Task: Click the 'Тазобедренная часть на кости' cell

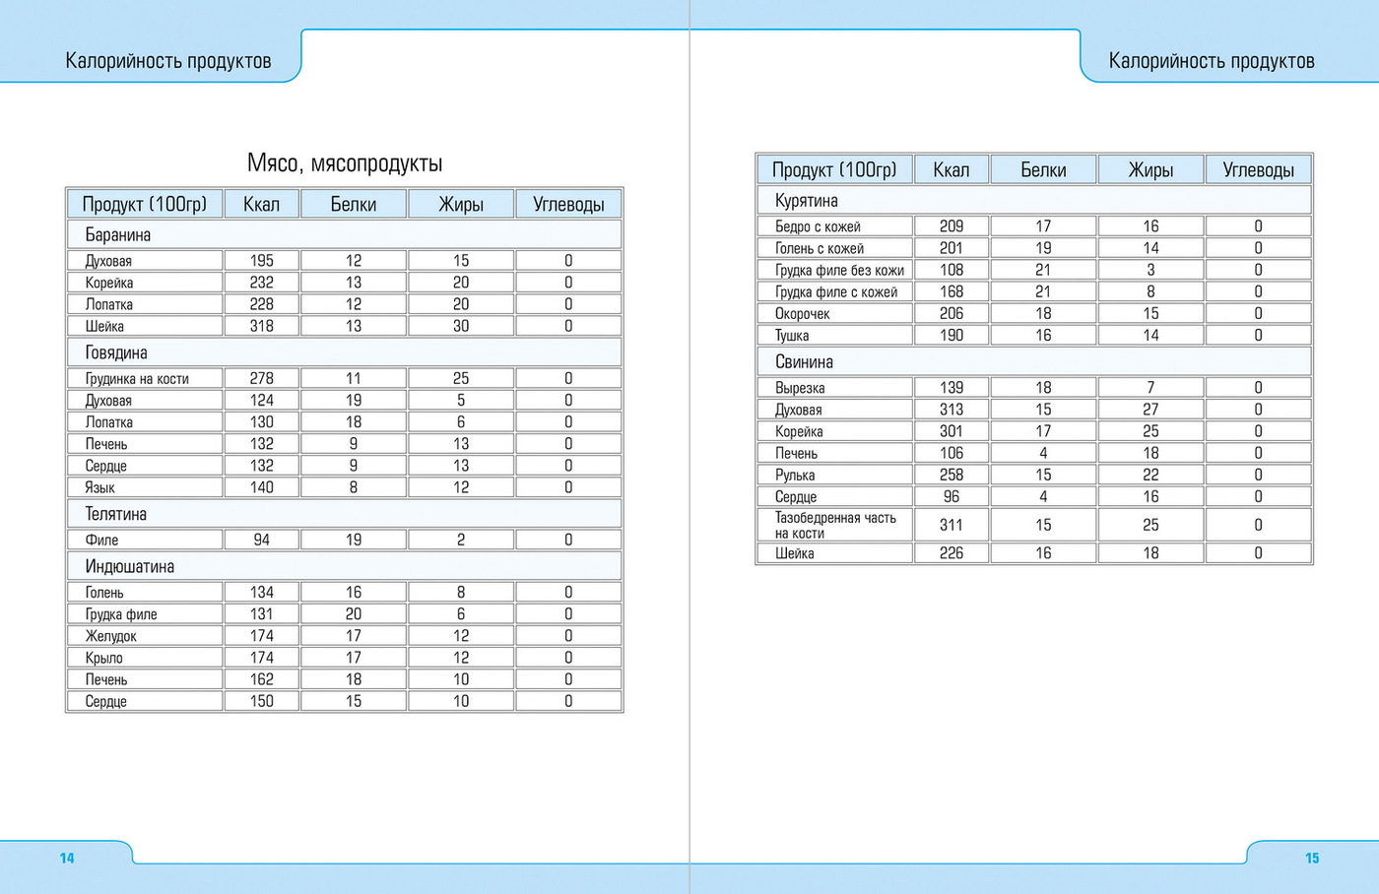Action: (x=835, y=526)
